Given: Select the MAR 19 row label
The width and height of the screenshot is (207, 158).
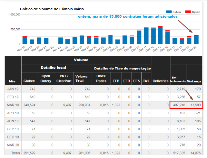Looking at the screenshot, I should coord(13,105).
